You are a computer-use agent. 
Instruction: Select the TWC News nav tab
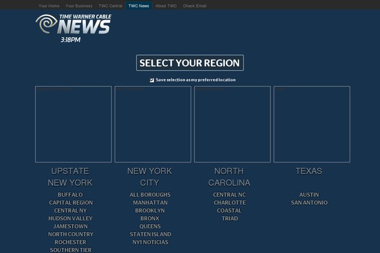tap(139, 6)
